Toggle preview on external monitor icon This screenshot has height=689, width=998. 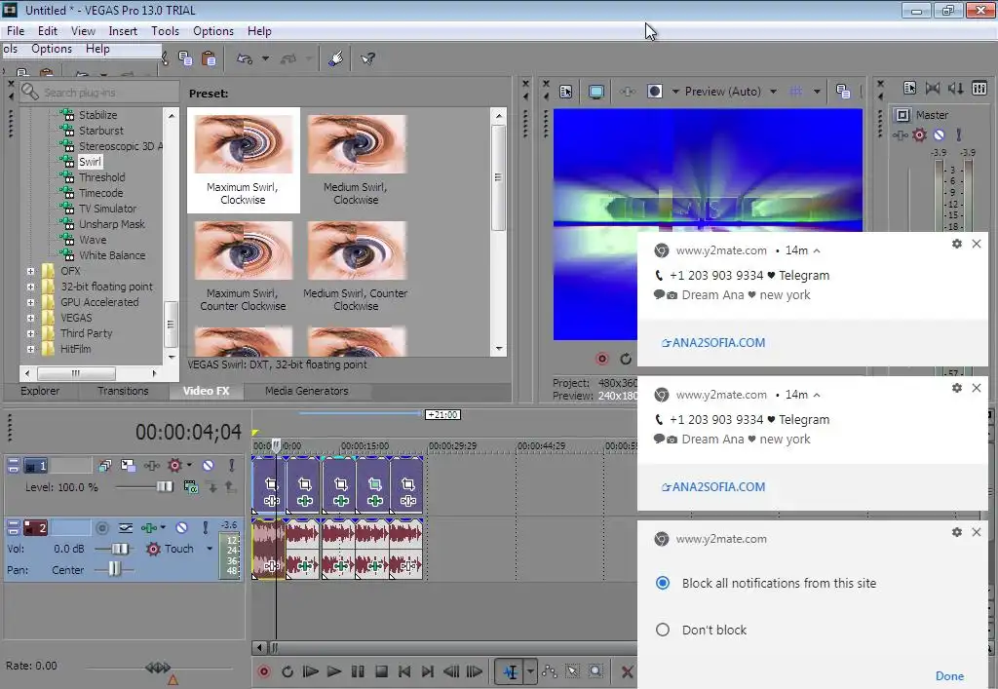pos(596,92)
